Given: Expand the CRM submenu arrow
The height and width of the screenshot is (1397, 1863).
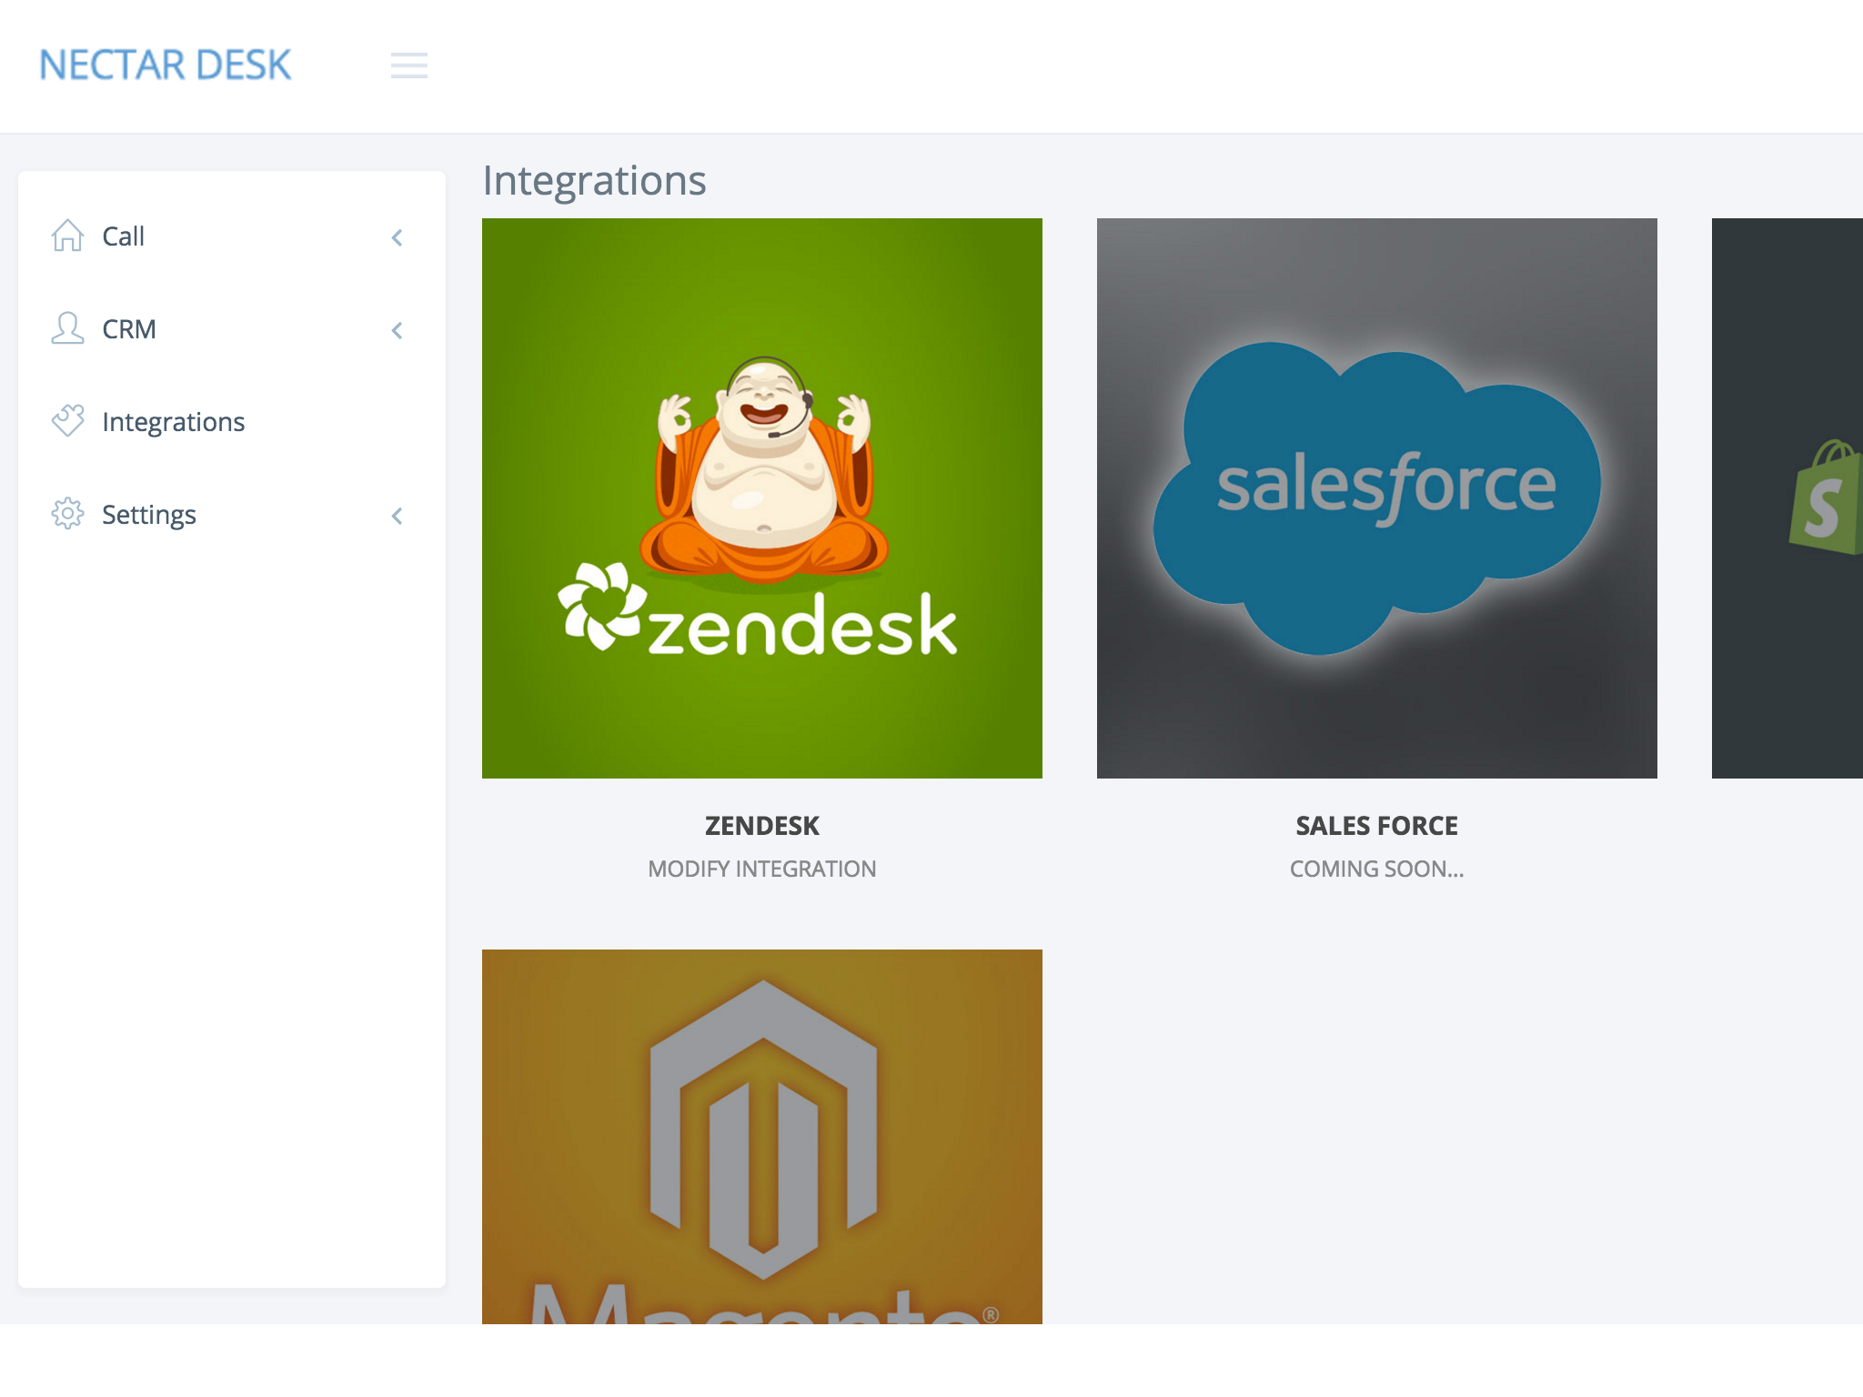Looking at the screenshot, I should point(397,331).
